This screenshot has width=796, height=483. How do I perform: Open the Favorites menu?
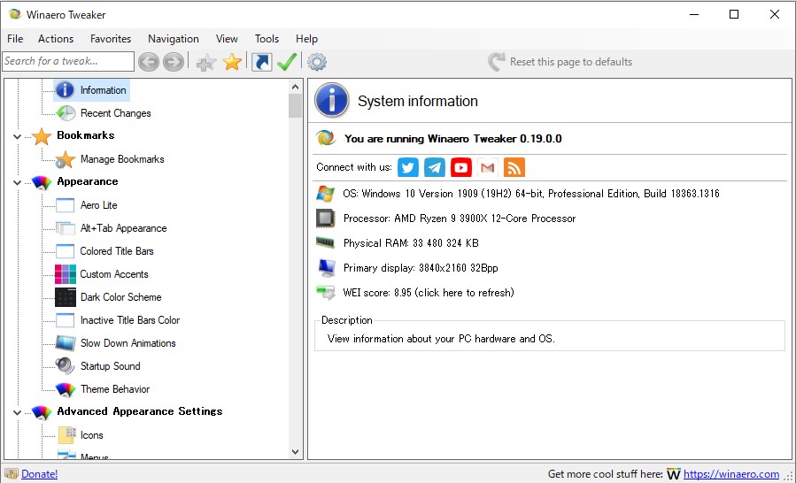(111, 39)
